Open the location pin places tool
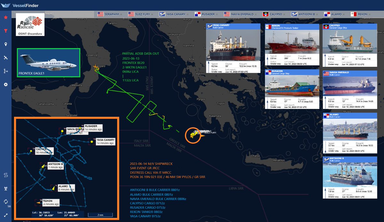This screenshot has height=222, width=384. coord(6,44)
